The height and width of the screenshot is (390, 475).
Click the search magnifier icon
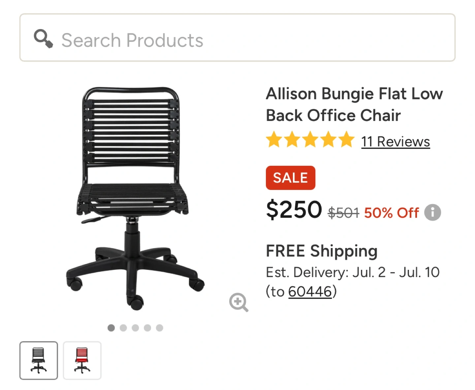43,39
